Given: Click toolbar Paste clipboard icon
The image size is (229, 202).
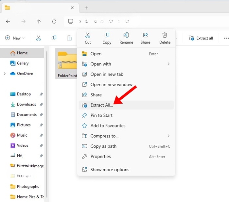Looking at the screenshot, I should pos(69,38).
